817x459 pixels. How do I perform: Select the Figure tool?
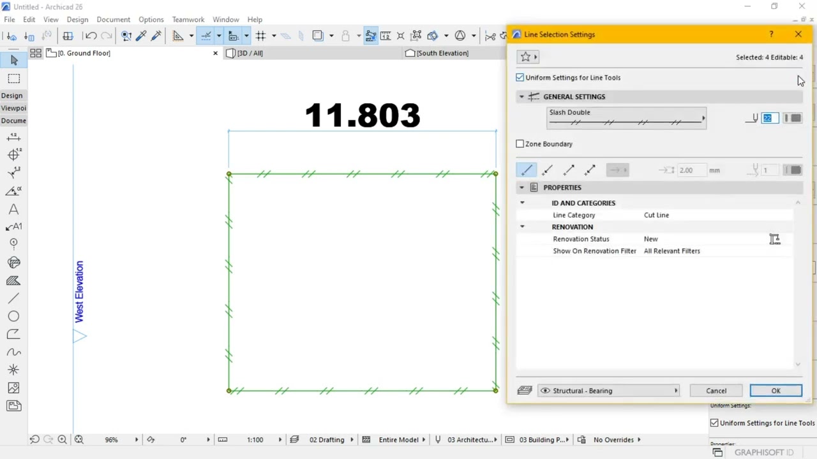[x=13, y=388]
